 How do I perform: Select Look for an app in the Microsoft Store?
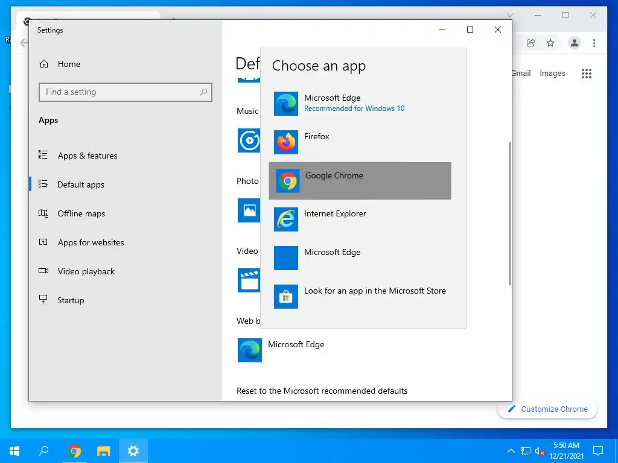click(360, 297)
